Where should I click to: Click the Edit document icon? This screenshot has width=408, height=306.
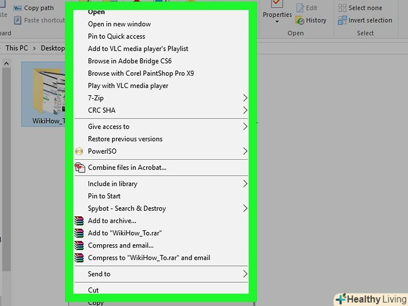pos(300,8)
